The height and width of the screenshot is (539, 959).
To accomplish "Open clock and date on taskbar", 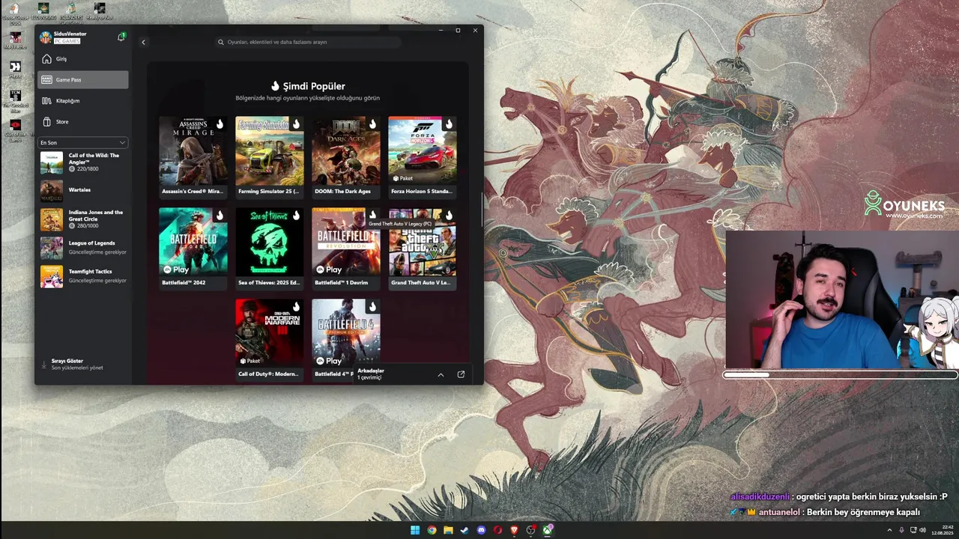I will [x=943, y=530].
